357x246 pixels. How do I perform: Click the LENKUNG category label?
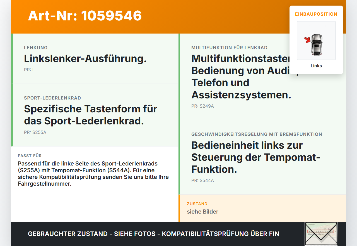coord(36,48)
